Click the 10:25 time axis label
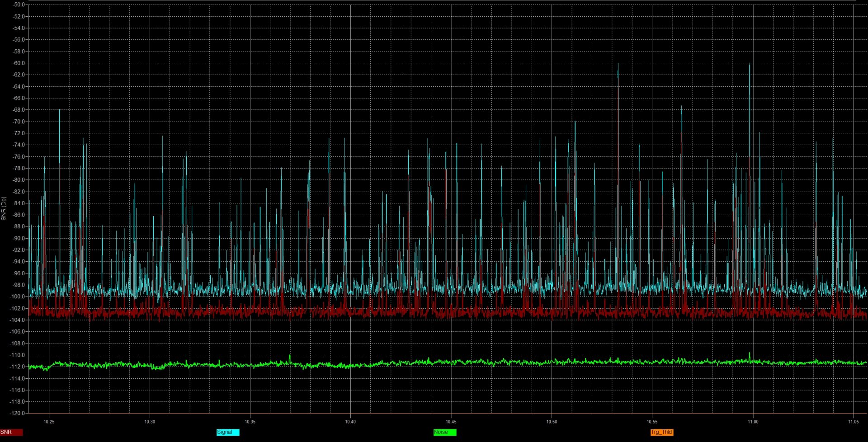Image resolution: width=868 pixels, height=442 pixels. (x=49, y=422)
